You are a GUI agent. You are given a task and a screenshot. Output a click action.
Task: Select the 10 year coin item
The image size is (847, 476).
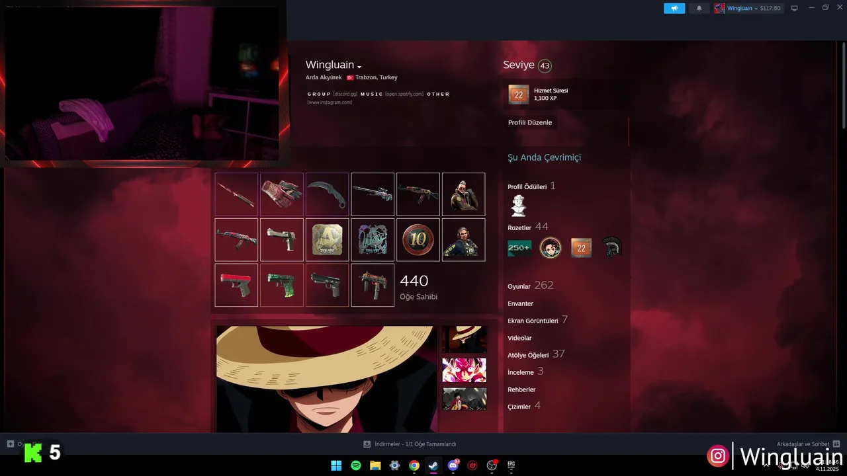pos(418,240)
